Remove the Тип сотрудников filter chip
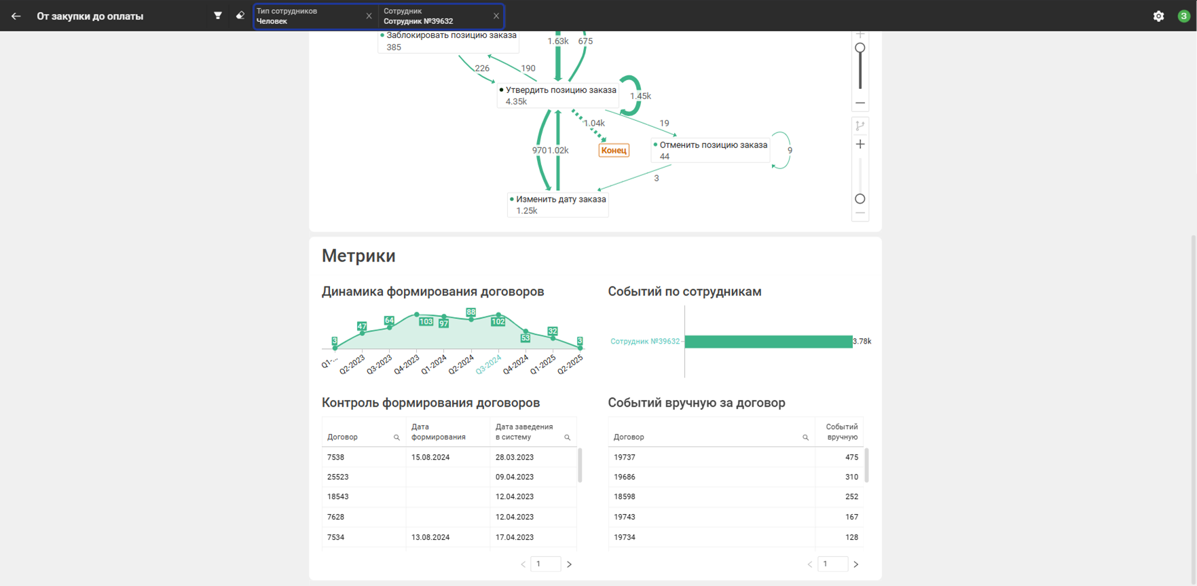Screen dimensions: 1197x586 pos(369,16)
